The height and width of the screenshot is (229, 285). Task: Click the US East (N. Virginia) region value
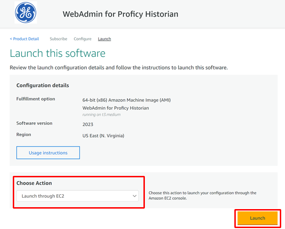[103, 136]
